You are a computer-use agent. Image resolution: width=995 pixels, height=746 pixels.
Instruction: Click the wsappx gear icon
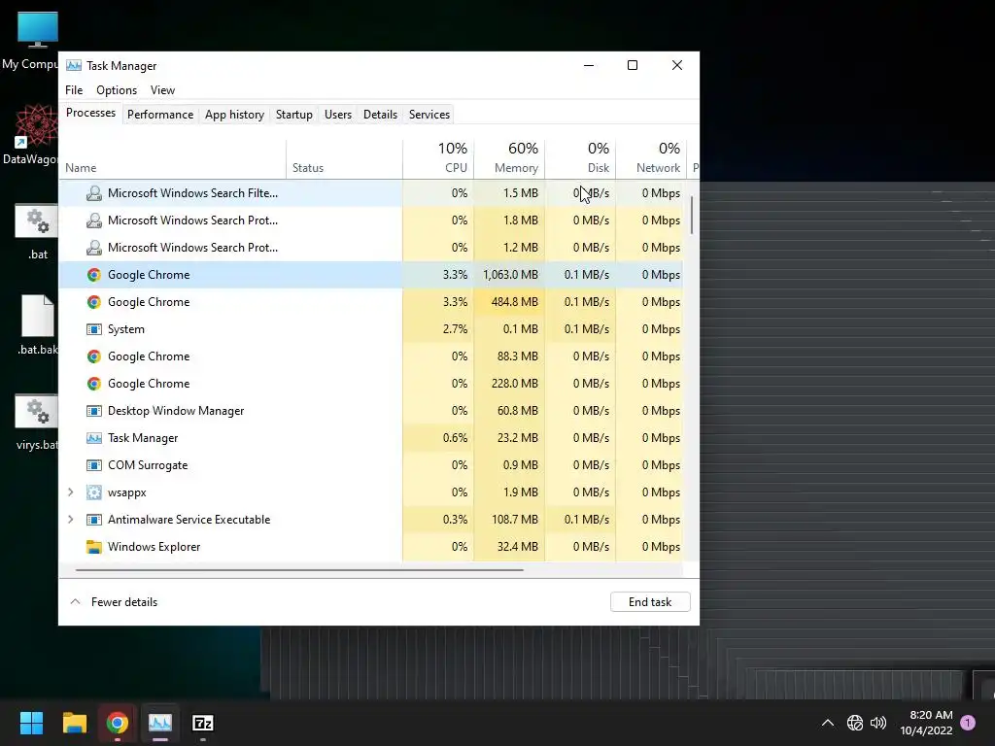(x=94, y=492)
